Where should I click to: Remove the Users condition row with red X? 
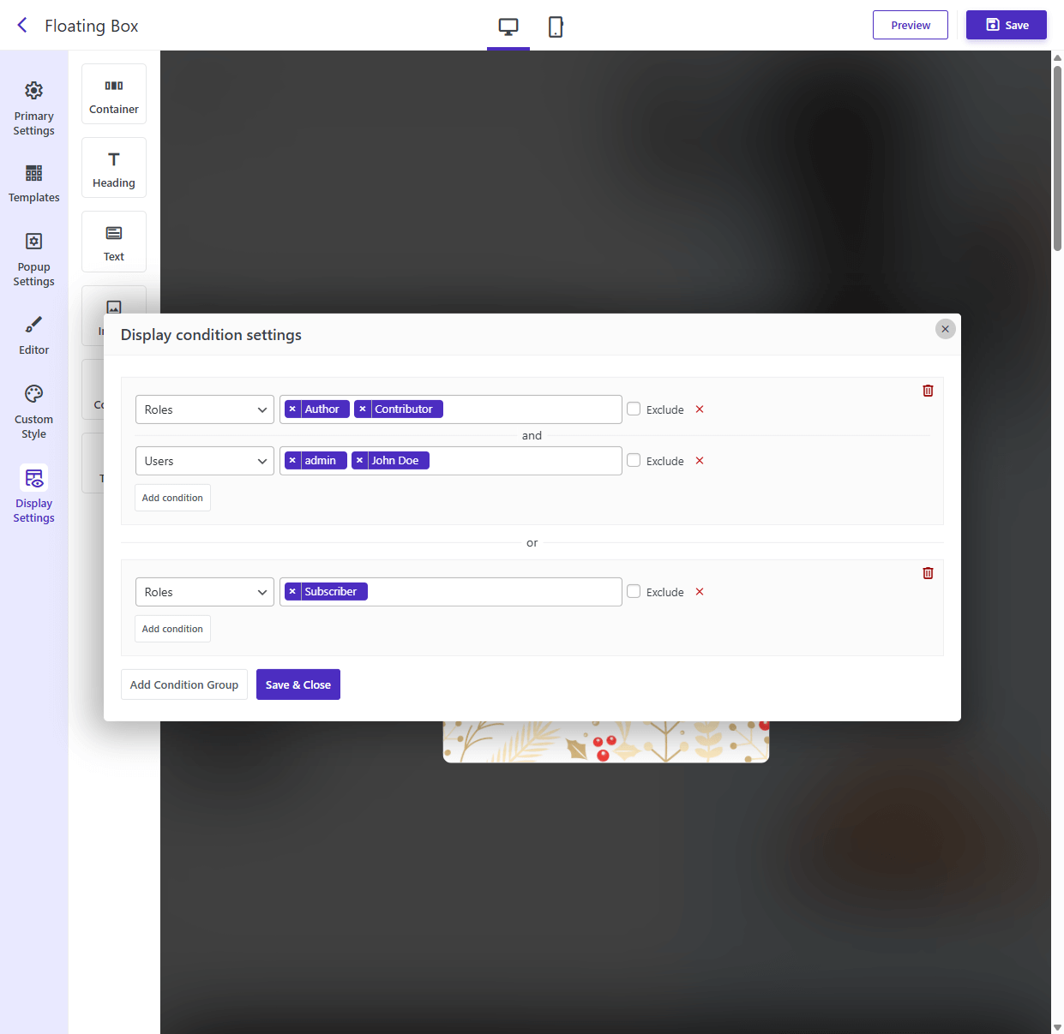pos(700,461)
